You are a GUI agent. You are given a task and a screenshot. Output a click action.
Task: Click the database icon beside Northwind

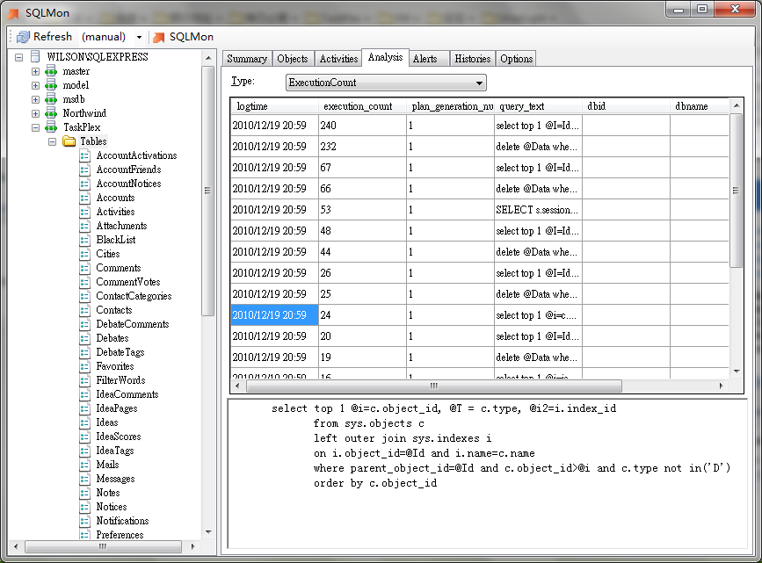50,112
